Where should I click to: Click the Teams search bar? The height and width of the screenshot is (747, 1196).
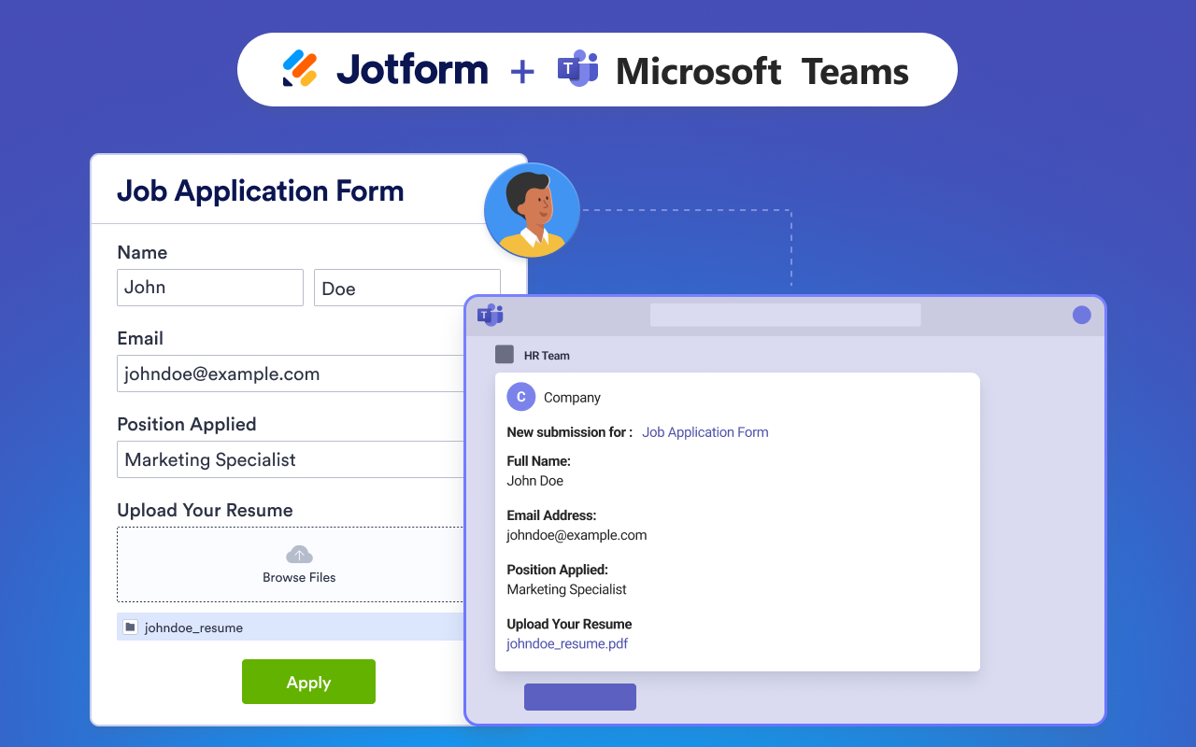click(785, 315)
